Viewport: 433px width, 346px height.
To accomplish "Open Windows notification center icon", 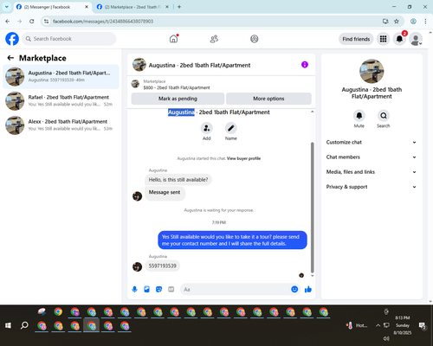I will (423, 326).
